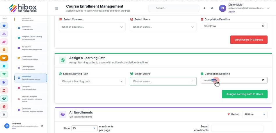Expand top Choose users dropdown
Image resolution: width=276 pixels, height=133 pixels.
pos(163,27)
